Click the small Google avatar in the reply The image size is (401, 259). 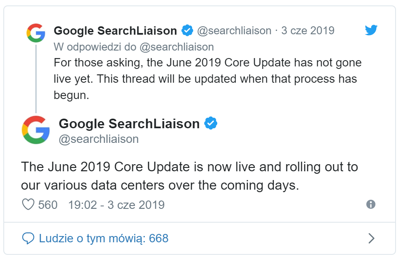tap(36, 33)
